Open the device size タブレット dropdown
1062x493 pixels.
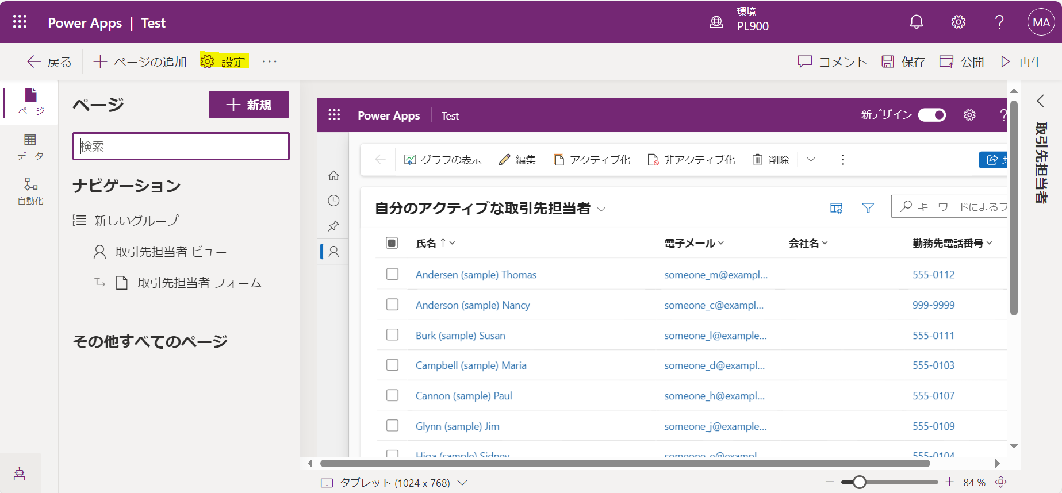point(394,483)
